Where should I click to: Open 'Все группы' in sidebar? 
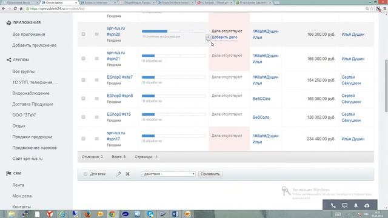[24, 71]
